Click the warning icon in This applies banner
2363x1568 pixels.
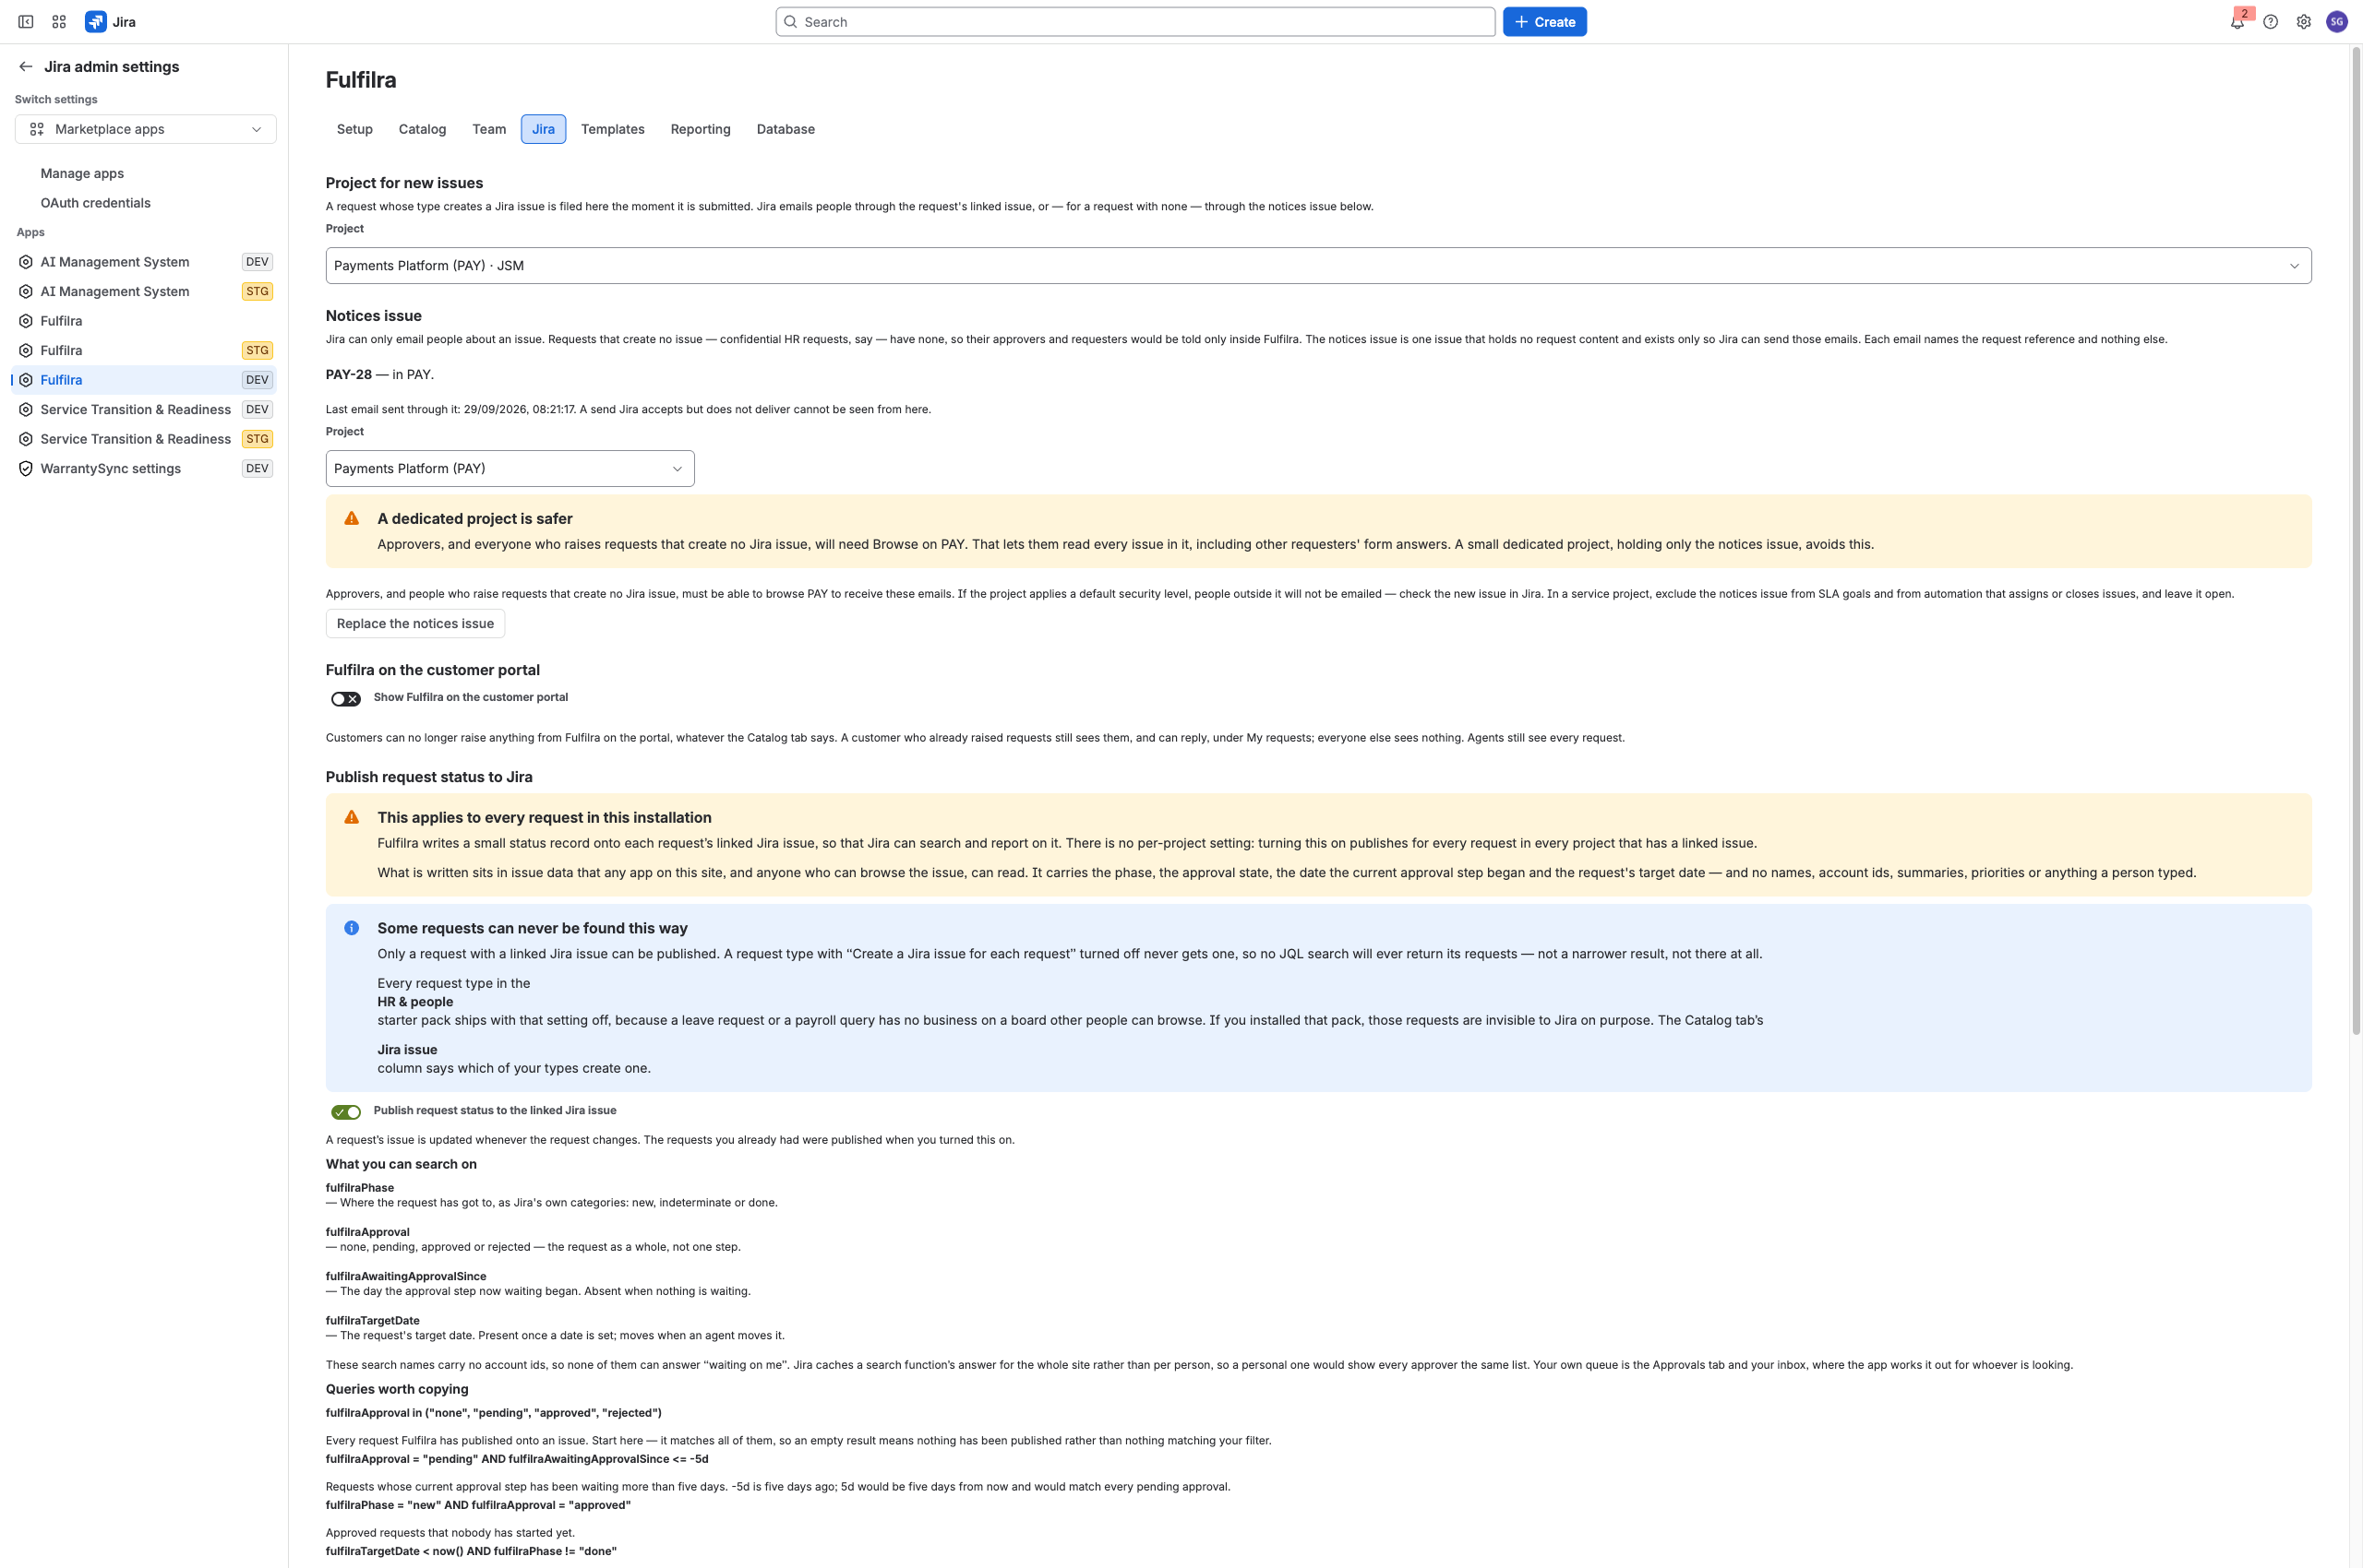352,818
